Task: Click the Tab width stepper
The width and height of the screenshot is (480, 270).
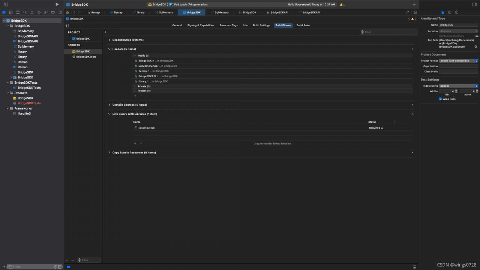Action: [456, 91]
